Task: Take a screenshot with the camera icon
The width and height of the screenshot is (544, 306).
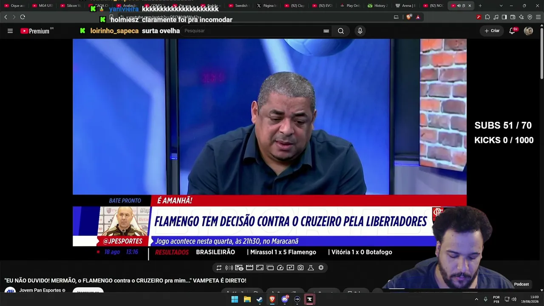Action: tap(300, 268)
